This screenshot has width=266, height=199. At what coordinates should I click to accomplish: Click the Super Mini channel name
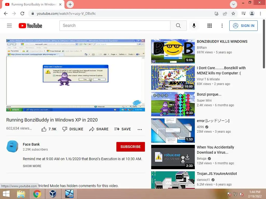(204, 100)
